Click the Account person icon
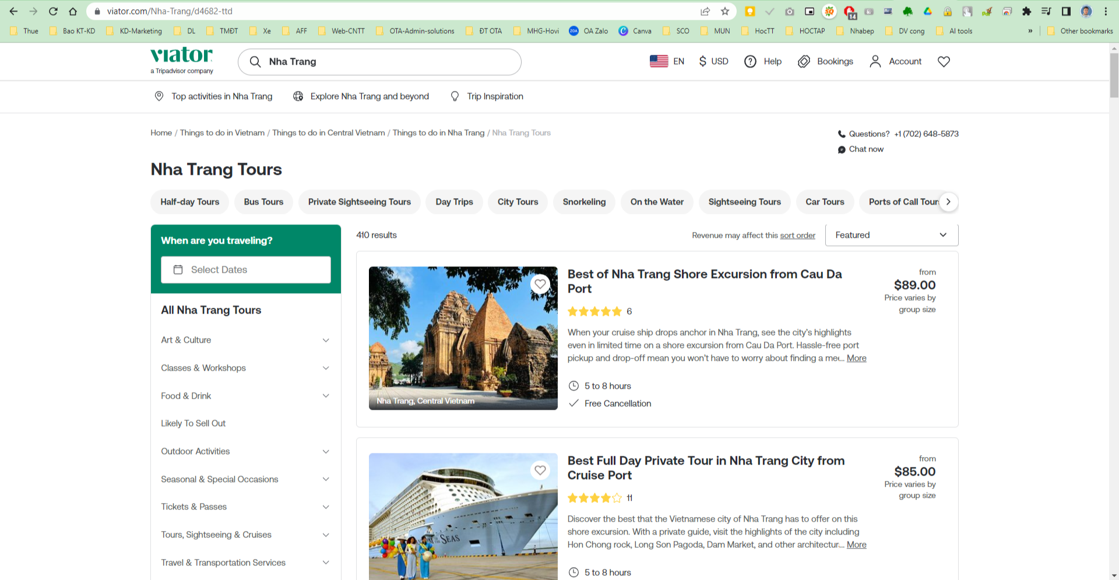The image size is (1119, 580). click(875, 61)
